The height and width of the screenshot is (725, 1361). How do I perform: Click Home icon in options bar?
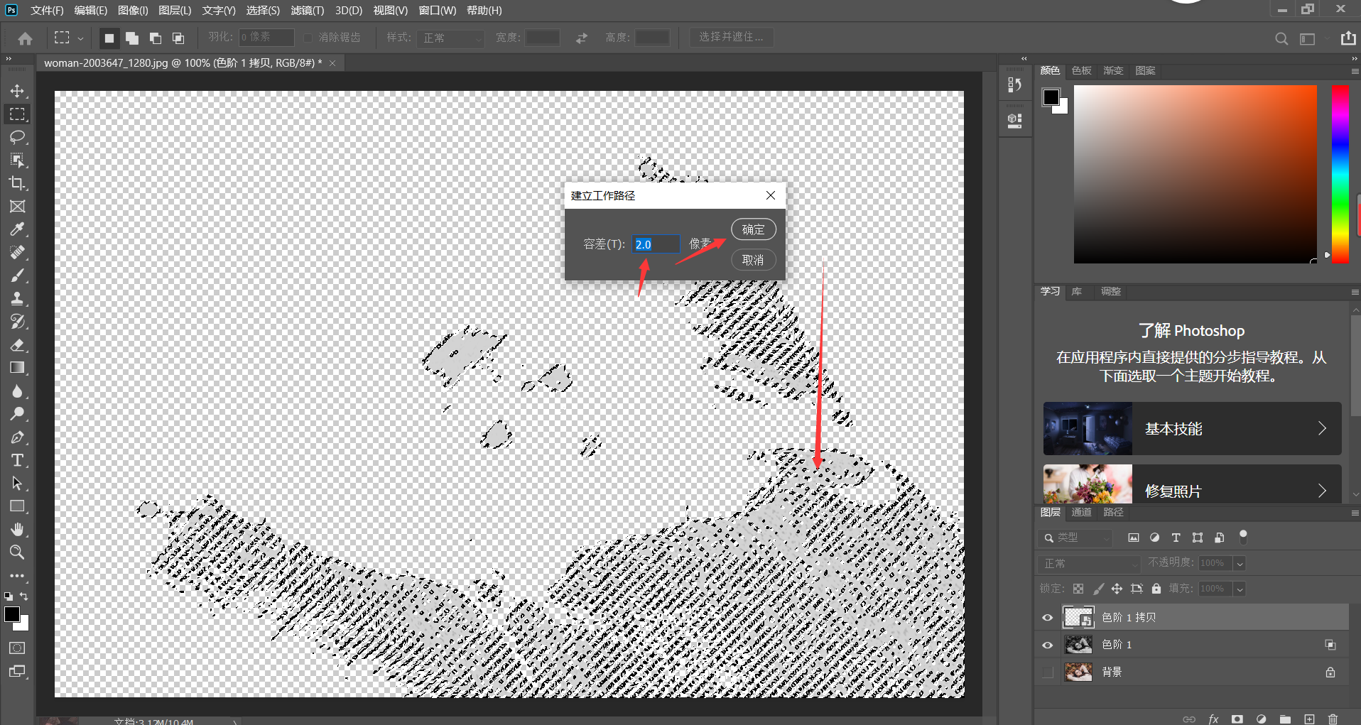pyautogui.click(x=26, y=38)
